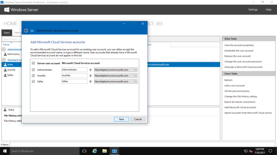Select the Anha user icon in the list
The height and width of the screenshot is (155, 277).
[5, 65]
